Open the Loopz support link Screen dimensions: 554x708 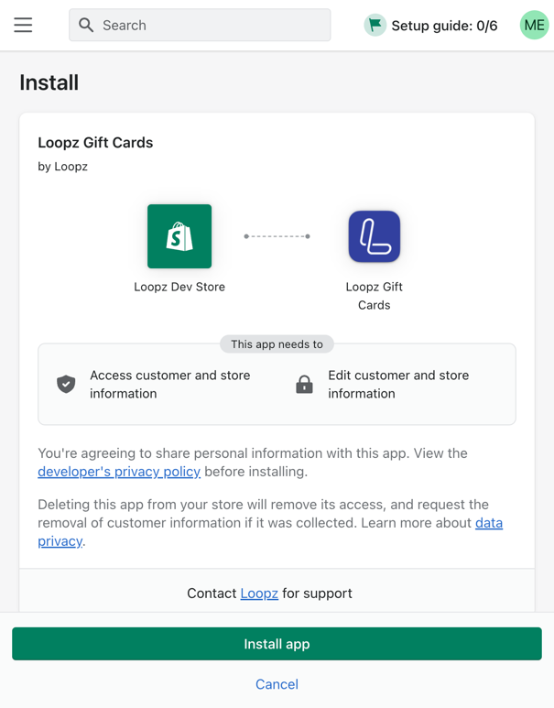point(259,594)
